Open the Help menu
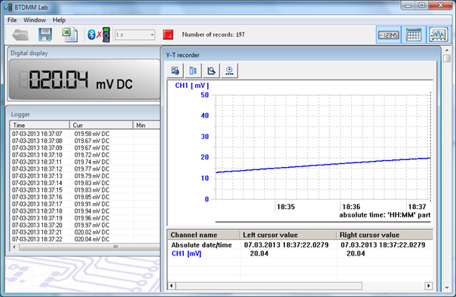The height and width of the screenshot is (297, 456). [59, 20]
